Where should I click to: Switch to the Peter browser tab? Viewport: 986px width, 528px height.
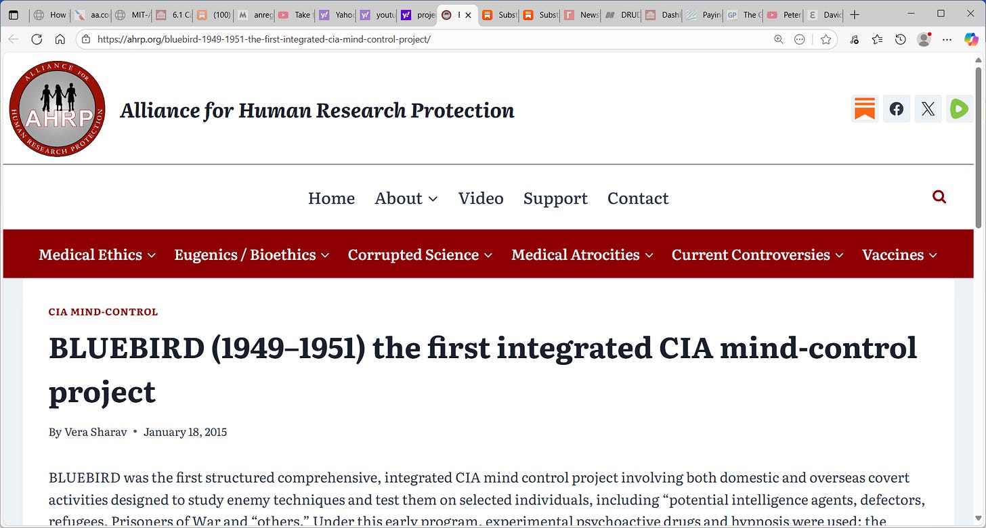(784, 15)
